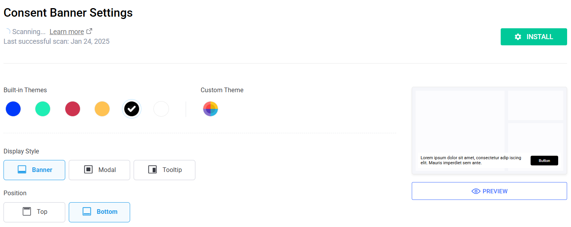Click the external link icon beside Learn more
This screenshot has width=571, height=227.
click(89, 31)
